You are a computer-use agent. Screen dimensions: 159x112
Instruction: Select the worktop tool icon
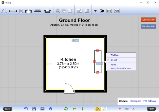tap(38, 11)
